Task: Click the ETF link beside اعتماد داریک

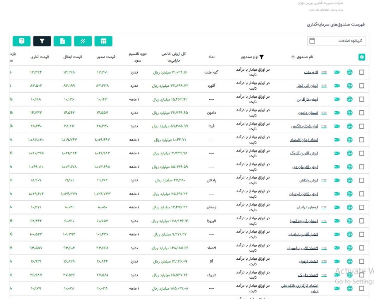Action: coord(324,275)
